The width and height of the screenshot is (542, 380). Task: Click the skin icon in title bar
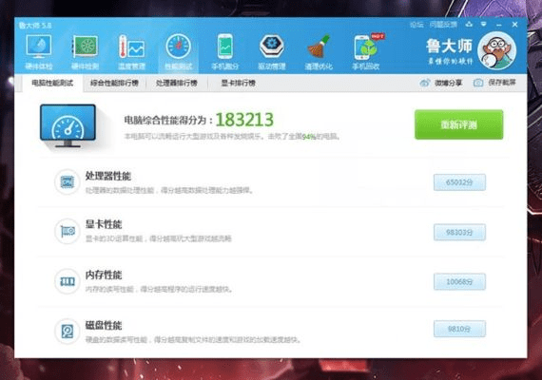469,25
